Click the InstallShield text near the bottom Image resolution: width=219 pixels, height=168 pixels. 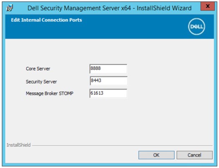(x=18, y=145)
